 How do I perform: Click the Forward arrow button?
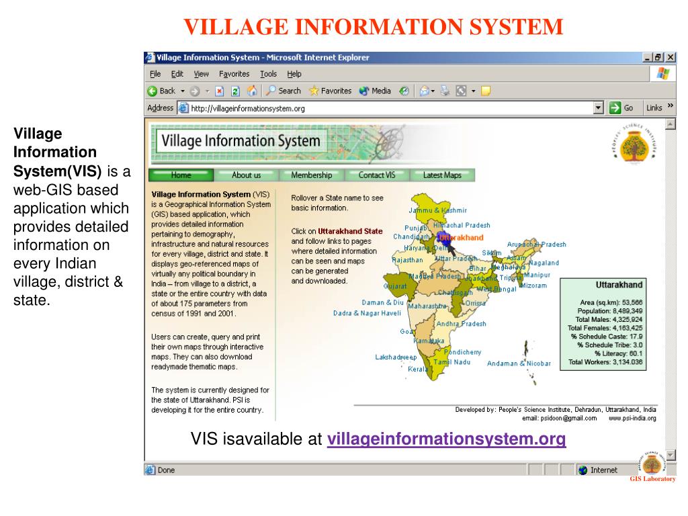click(x=195, y=91)
